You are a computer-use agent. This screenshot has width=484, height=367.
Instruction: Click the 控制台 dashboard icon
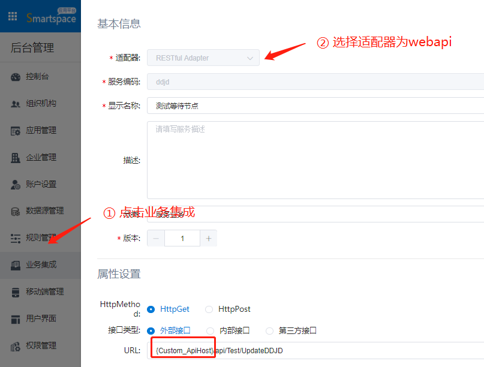(x=16, y=77)
